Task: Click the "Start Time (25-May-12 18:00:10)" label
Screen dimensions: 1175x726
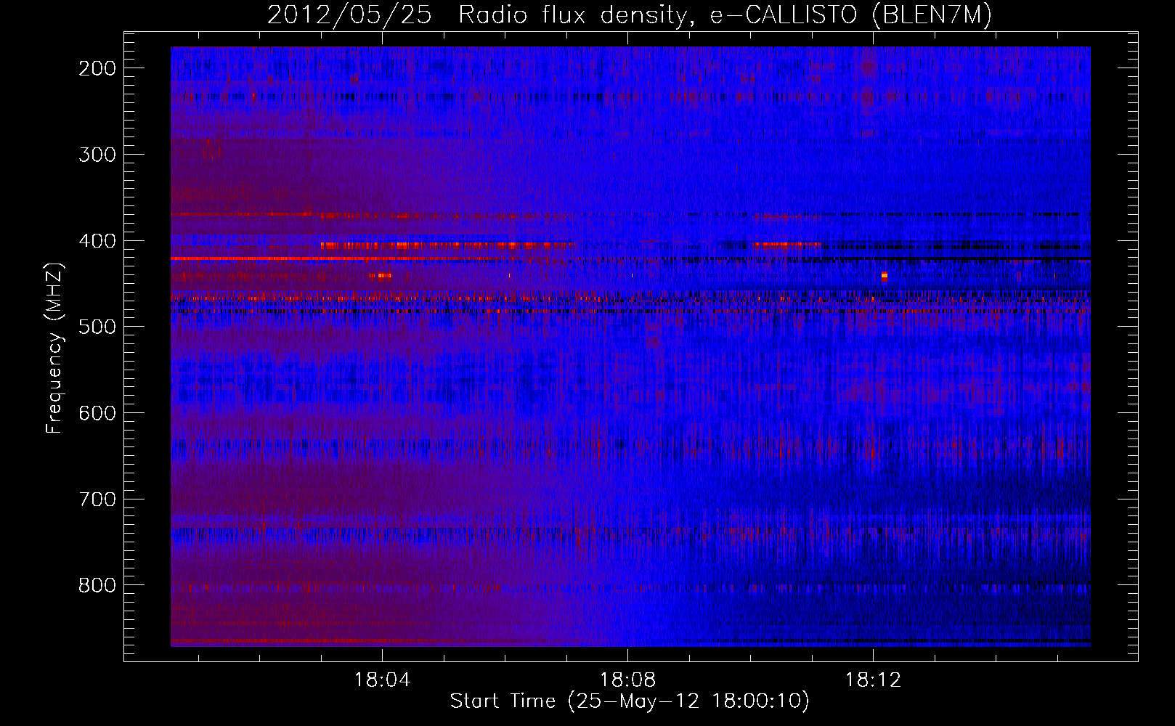Action: 630,701
